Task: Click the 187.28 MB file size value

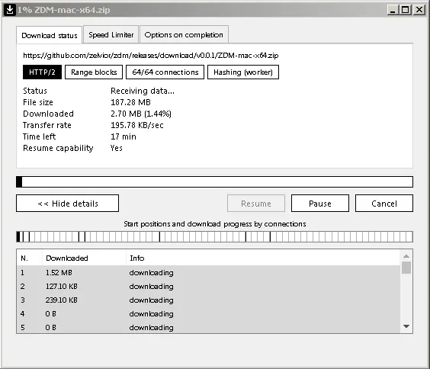Action: click(130, 102)
